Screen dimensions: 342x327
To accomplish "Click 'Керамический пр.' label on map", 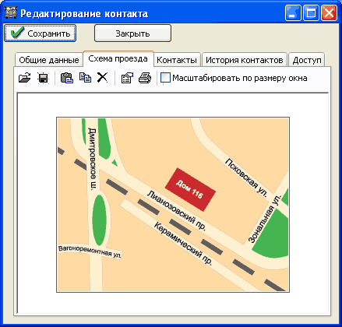I will pos(183,243).
